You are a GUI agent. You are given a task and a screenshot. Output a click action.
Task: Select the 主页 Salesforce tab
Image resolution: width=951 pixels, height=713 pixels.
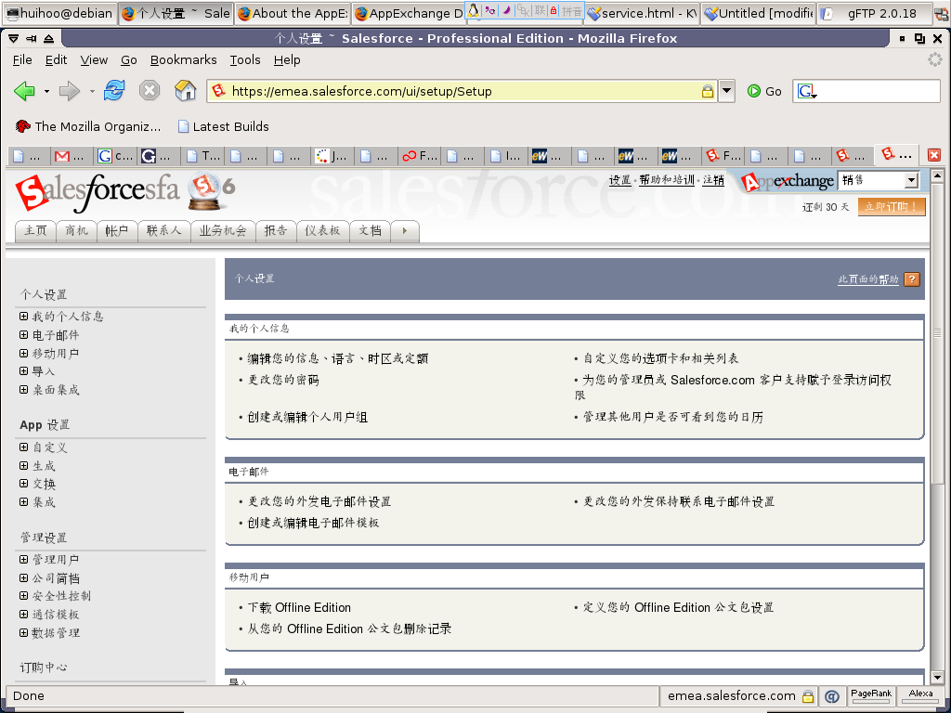(x=35, y=230)
